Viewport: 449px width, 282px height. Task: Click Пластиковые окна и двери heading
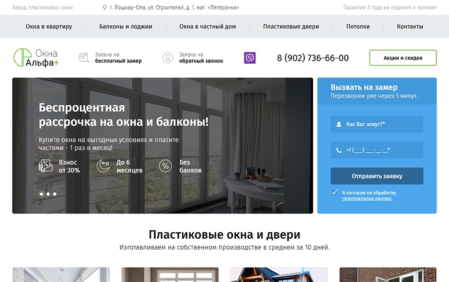coord(225,234)
